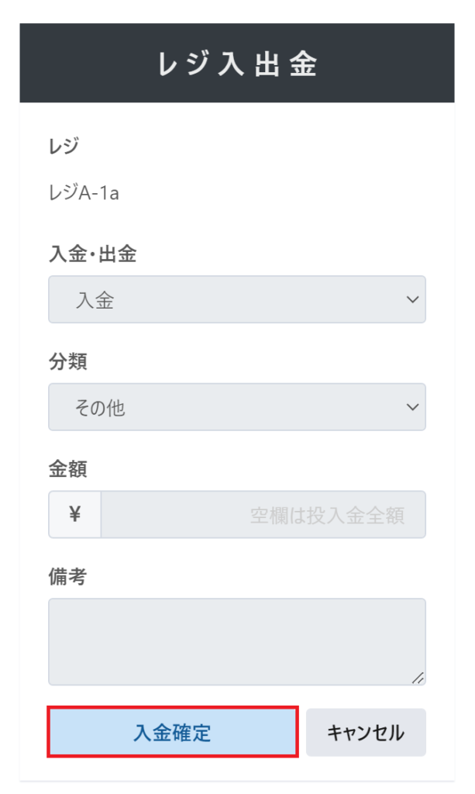Image resolution: width=475 pixels, height=794 pixels.
Task: Click the 金額 field label
Action: pyautogui.click(x=67, y=469)
